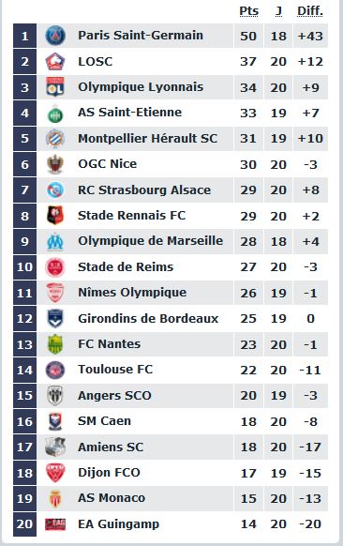Click the Olympique Lyonnais crest icon
Screen dimensions: 343x546
[x=55, y=87]
